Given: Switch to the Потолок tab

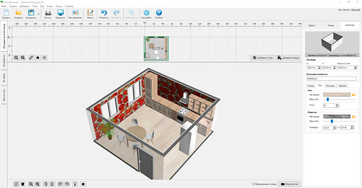Looking at the screenshot, I should pos(330,86).
